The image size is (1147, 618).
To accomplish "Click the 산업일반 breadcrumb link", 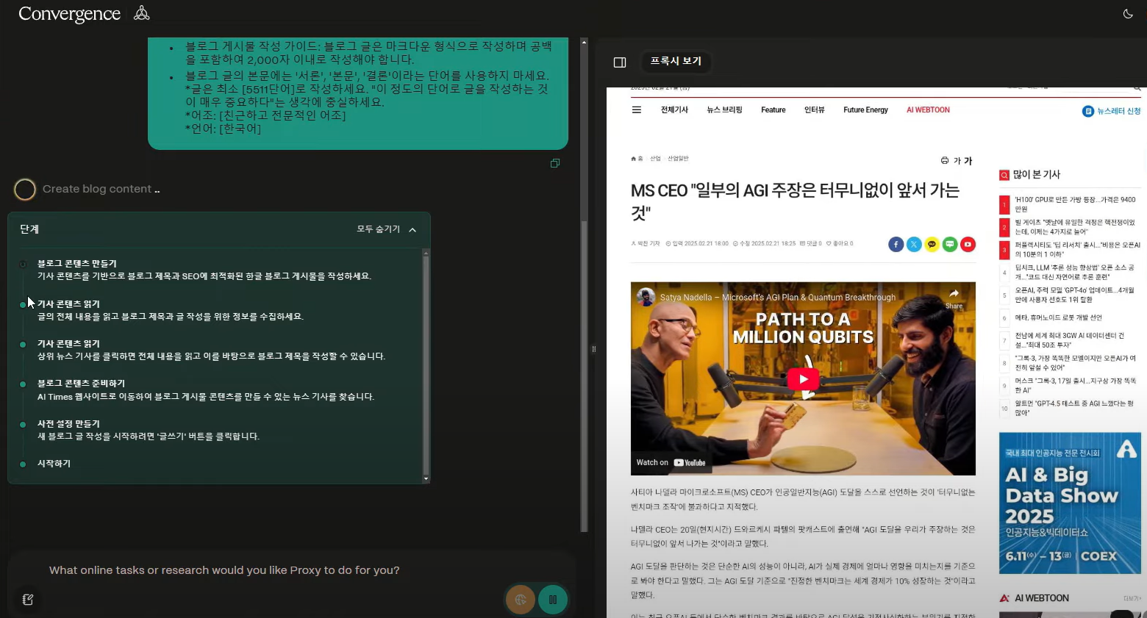I will click(x=678, y=159).
